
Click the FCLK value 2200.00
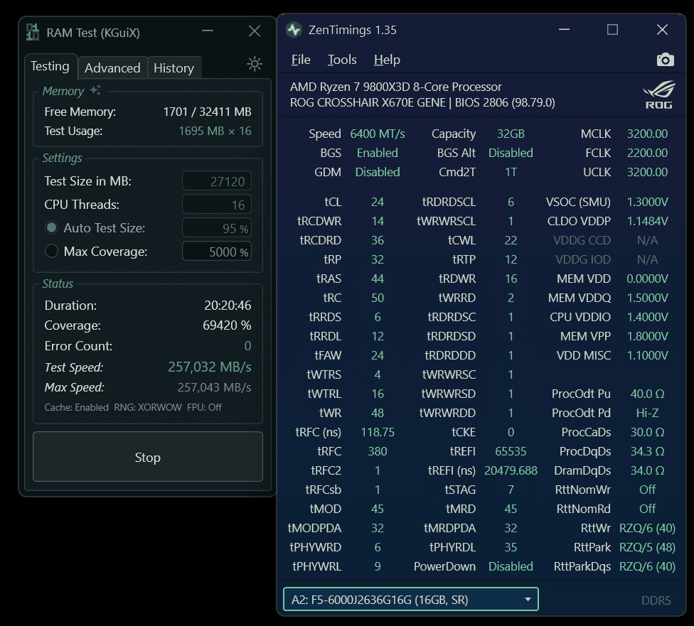click(647, 153)
